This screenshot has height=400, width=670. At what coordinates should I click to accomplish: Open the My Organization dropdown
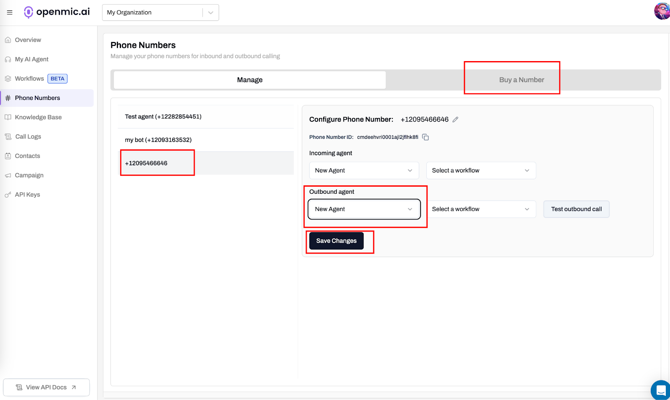click(x=160, y=12)
